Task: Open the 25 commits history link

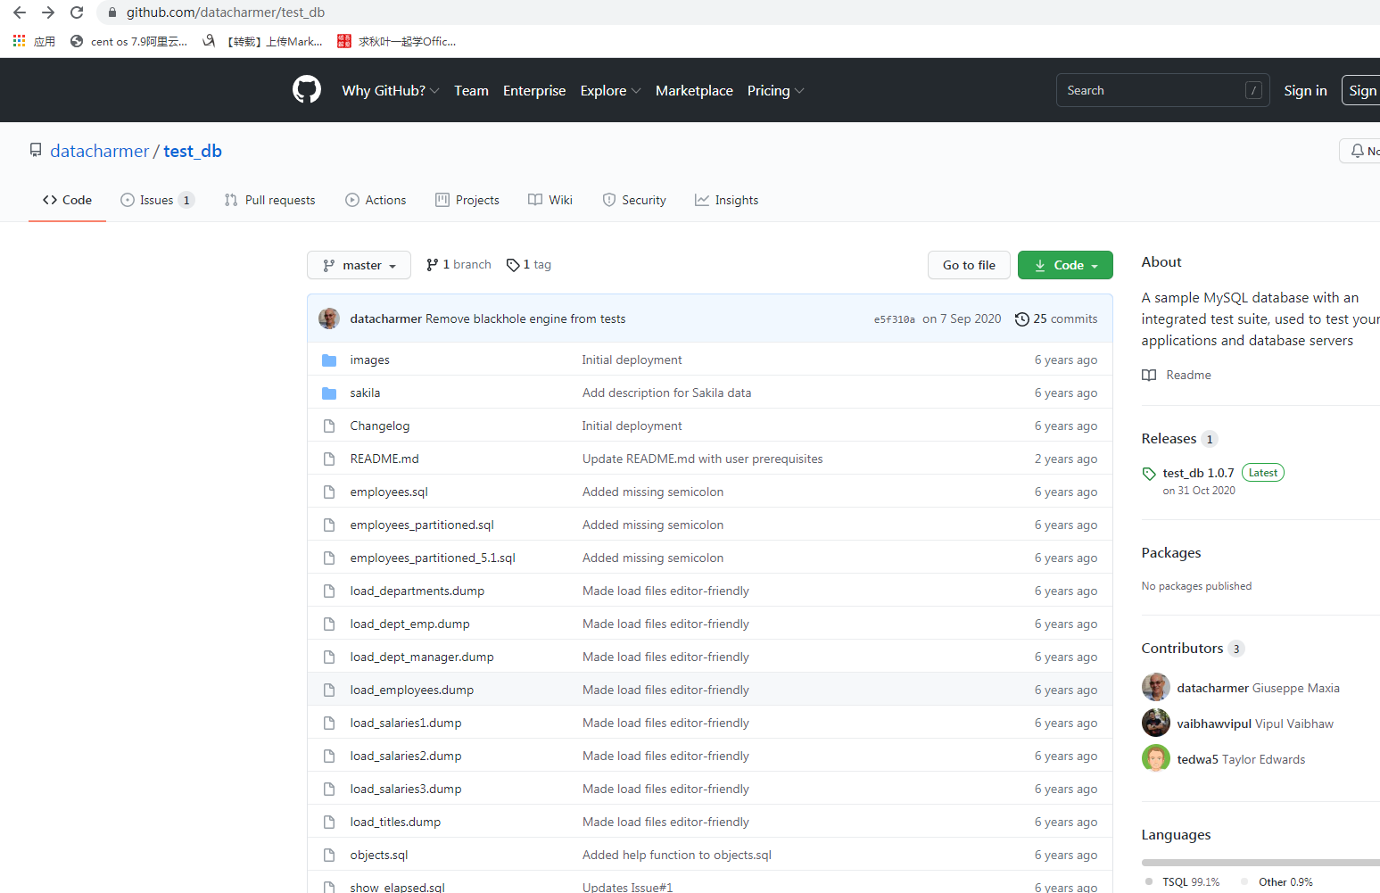Action: coord(1056,318)
